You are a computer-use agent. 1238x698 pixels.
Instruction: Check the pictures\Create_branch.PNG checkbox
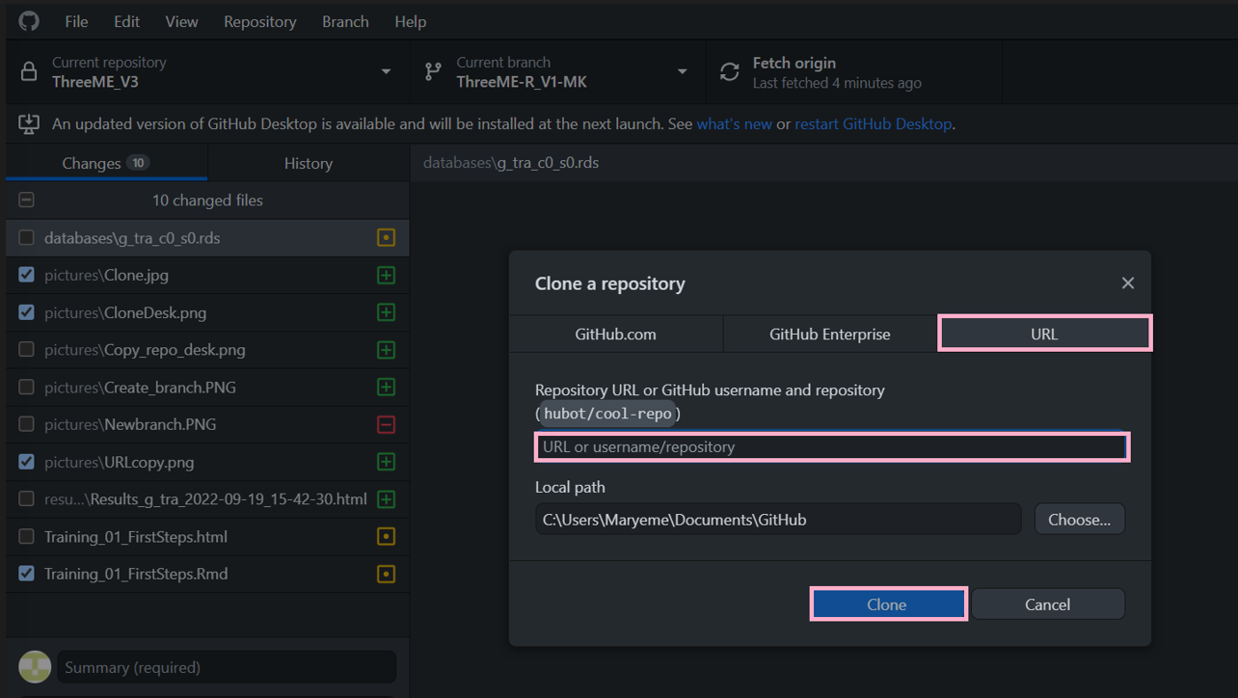click(26, 388)
